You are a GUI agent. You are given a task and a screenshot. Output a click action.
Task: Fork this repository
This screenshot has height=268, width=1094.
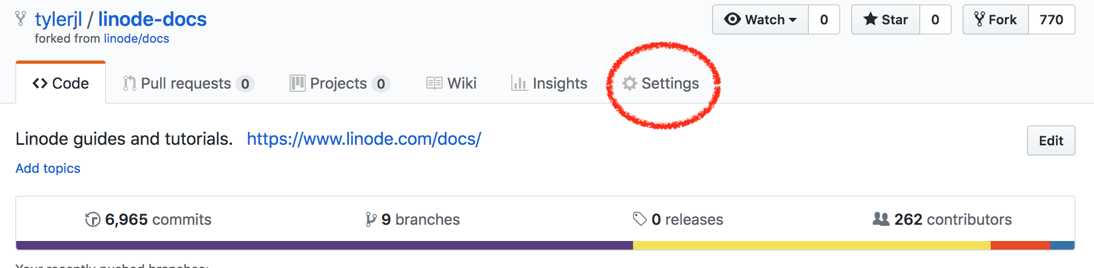point(996,20)
